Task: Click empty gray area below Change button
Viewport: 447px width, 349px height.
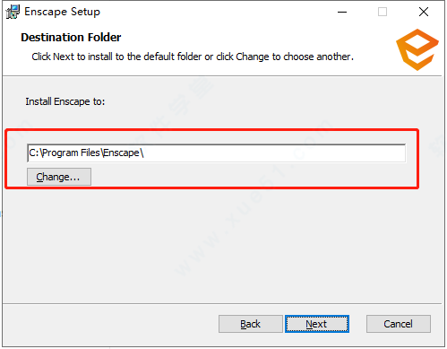Action: click(209, 245)
